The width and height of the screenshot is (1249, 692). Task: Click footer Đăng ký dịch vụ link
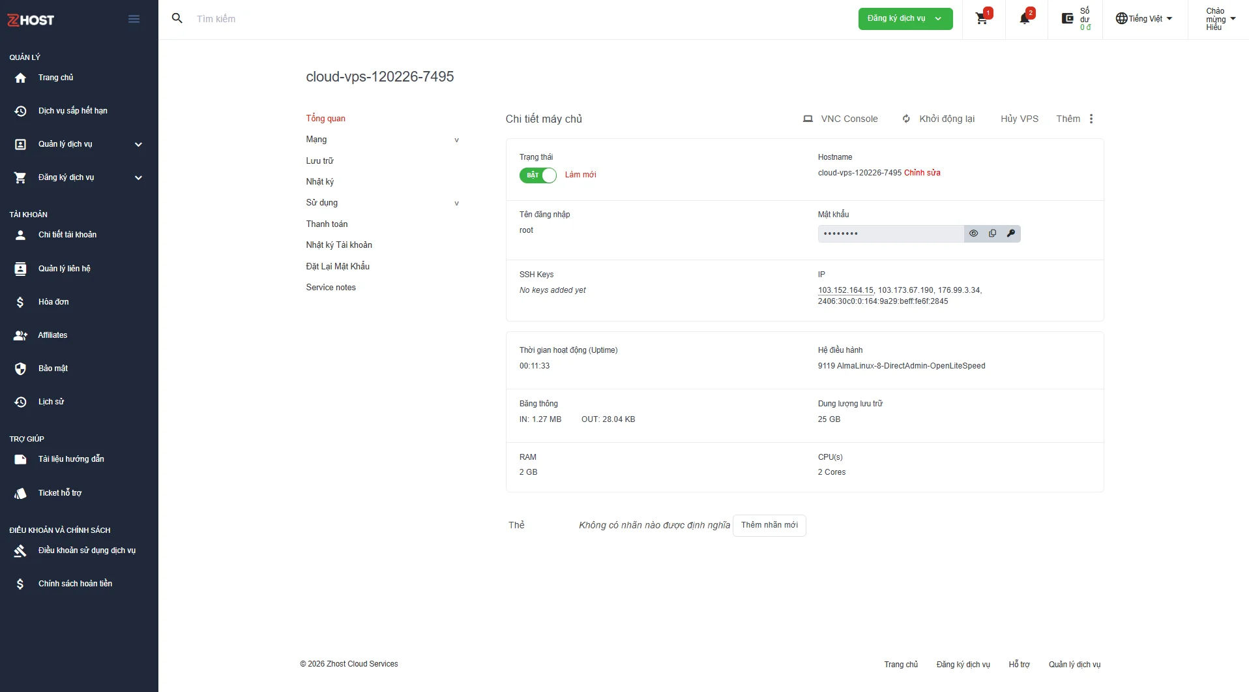tap(963, 664)
